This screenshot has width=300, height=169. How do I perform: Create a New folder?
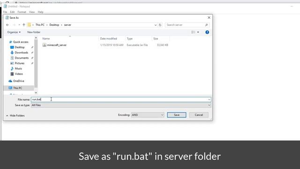[x=34, y=32]
